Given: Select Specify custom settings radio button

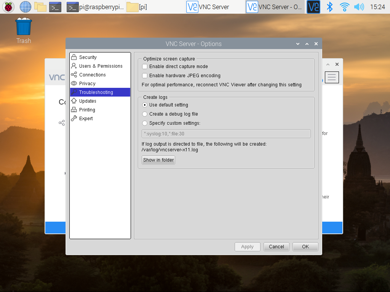Looking at the screenshot, I should [144, 123].
